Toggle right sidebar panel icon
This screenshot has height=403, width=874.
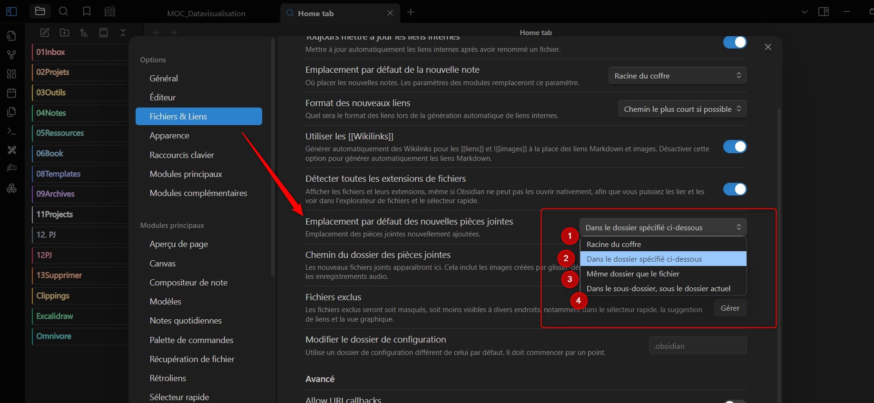coord(824,11)
